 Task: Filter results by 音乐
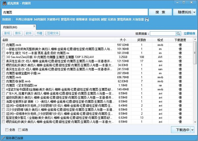[18, 33]
